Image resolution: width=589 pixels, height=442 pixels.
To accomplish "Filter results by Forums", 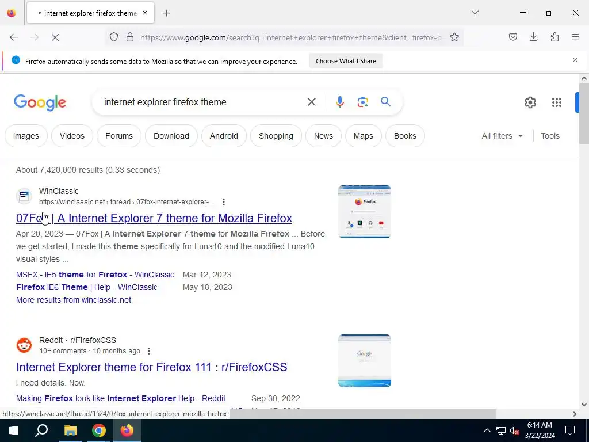I will (x=119, y=136).
